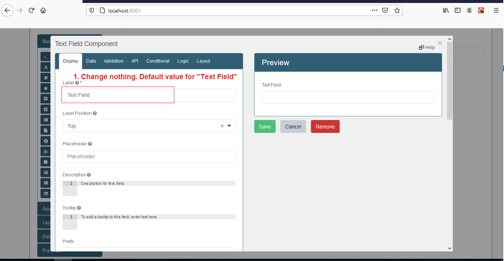This screenshot has height=261, width=504.
Task: Select the Text Field component icon
Action: click(x=45, y=56)
